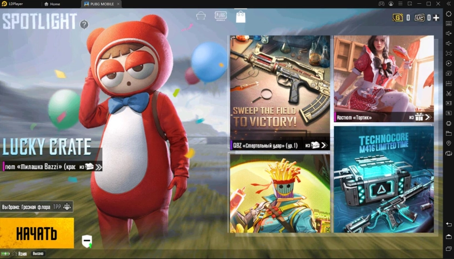The height and width of the screenshot is (259, 454).
Task: Click the plus icon to add UC
Action: tap(436, 18)
